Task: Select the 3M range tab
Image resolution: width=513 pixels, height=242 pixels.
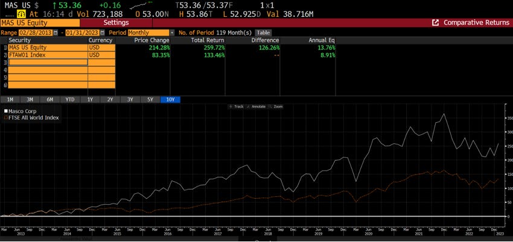Action: [30, 100]
